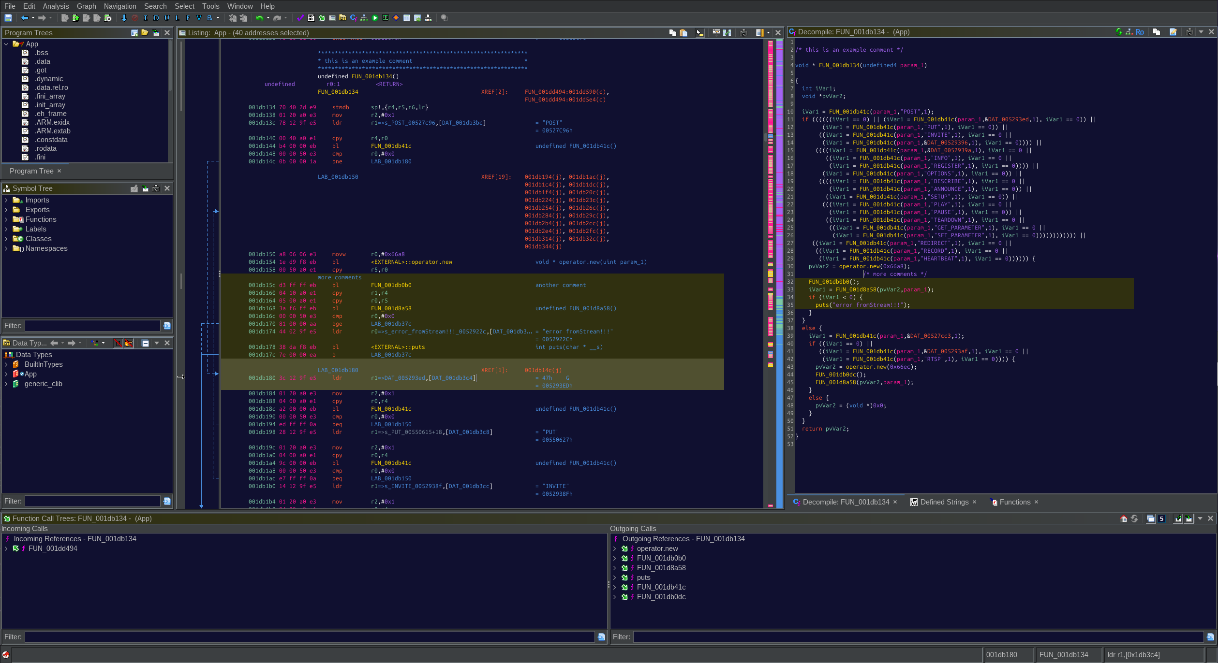Click the Save program toolbar icon

point(8,18)
